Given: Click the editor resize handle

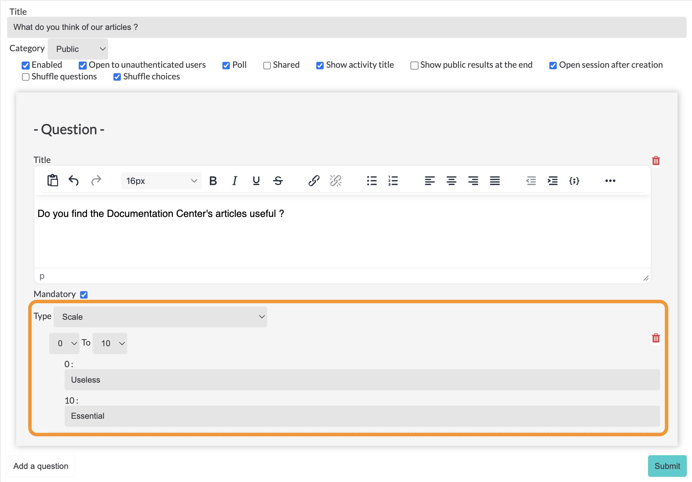Looking at the screenshot, I should 646,278.
